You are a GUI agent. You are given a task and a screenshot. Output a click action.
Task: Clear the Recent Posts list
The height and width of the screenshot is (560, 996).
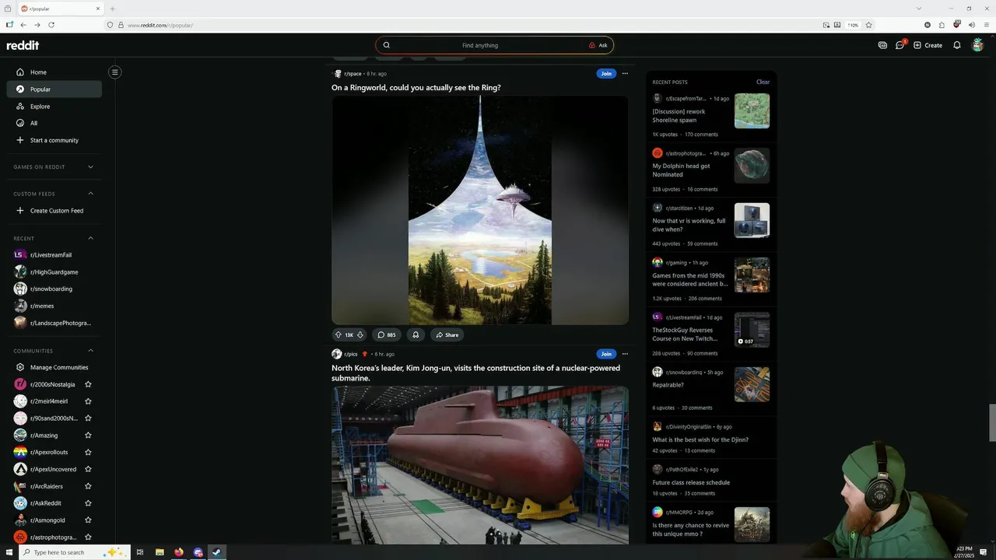(x=763, y=82)
